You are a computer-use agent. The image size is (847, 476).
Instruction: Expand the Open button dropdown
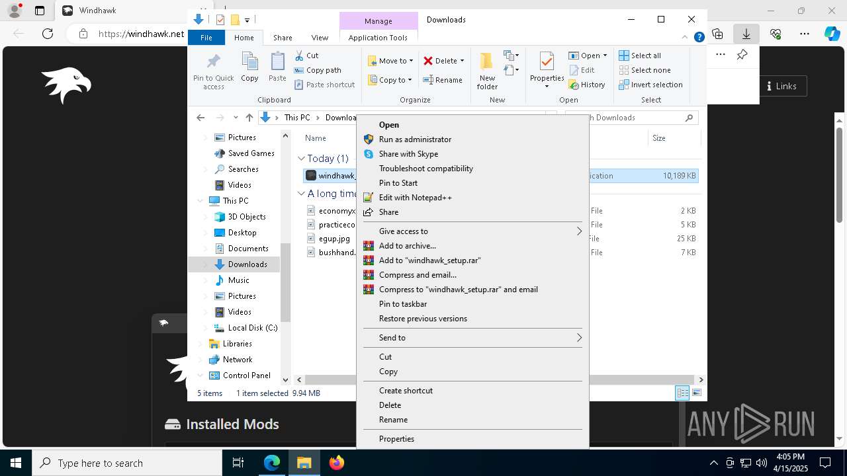(x=605, y=56)
